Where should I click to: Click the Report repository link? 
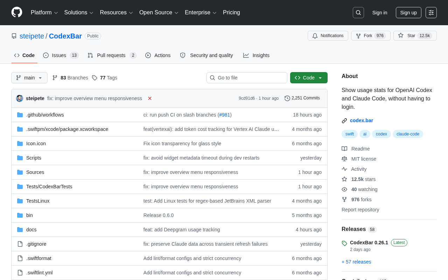point(360,210)
